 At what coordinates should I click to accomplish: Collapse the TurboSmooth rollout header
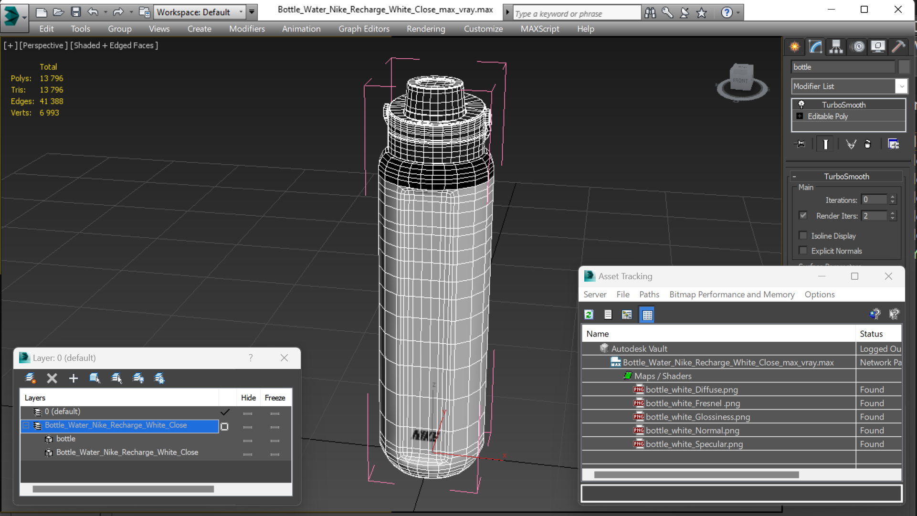[846, 176]
